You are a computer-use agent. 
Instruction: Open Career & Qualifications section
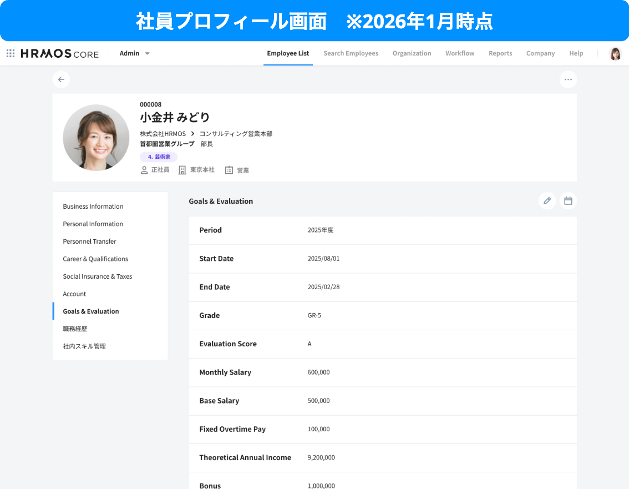tap(95, 259)
